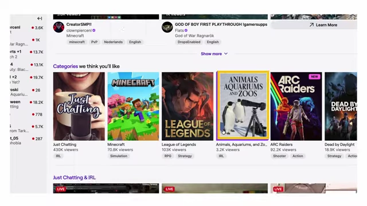367x206 pixels.
Task: Select Action tag under ARC Raiders
Action: click(x=298, y=156)
